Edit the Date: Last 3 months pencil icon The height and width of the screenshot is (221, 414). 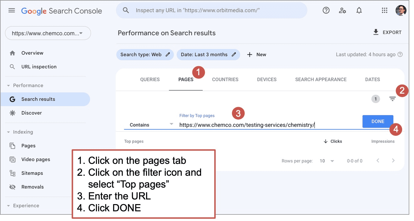[234, 54]
